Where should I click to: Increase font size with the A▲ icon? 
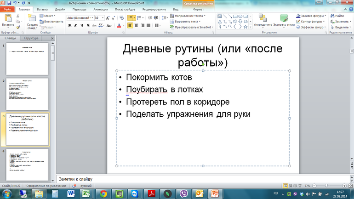tap(108, 17)
